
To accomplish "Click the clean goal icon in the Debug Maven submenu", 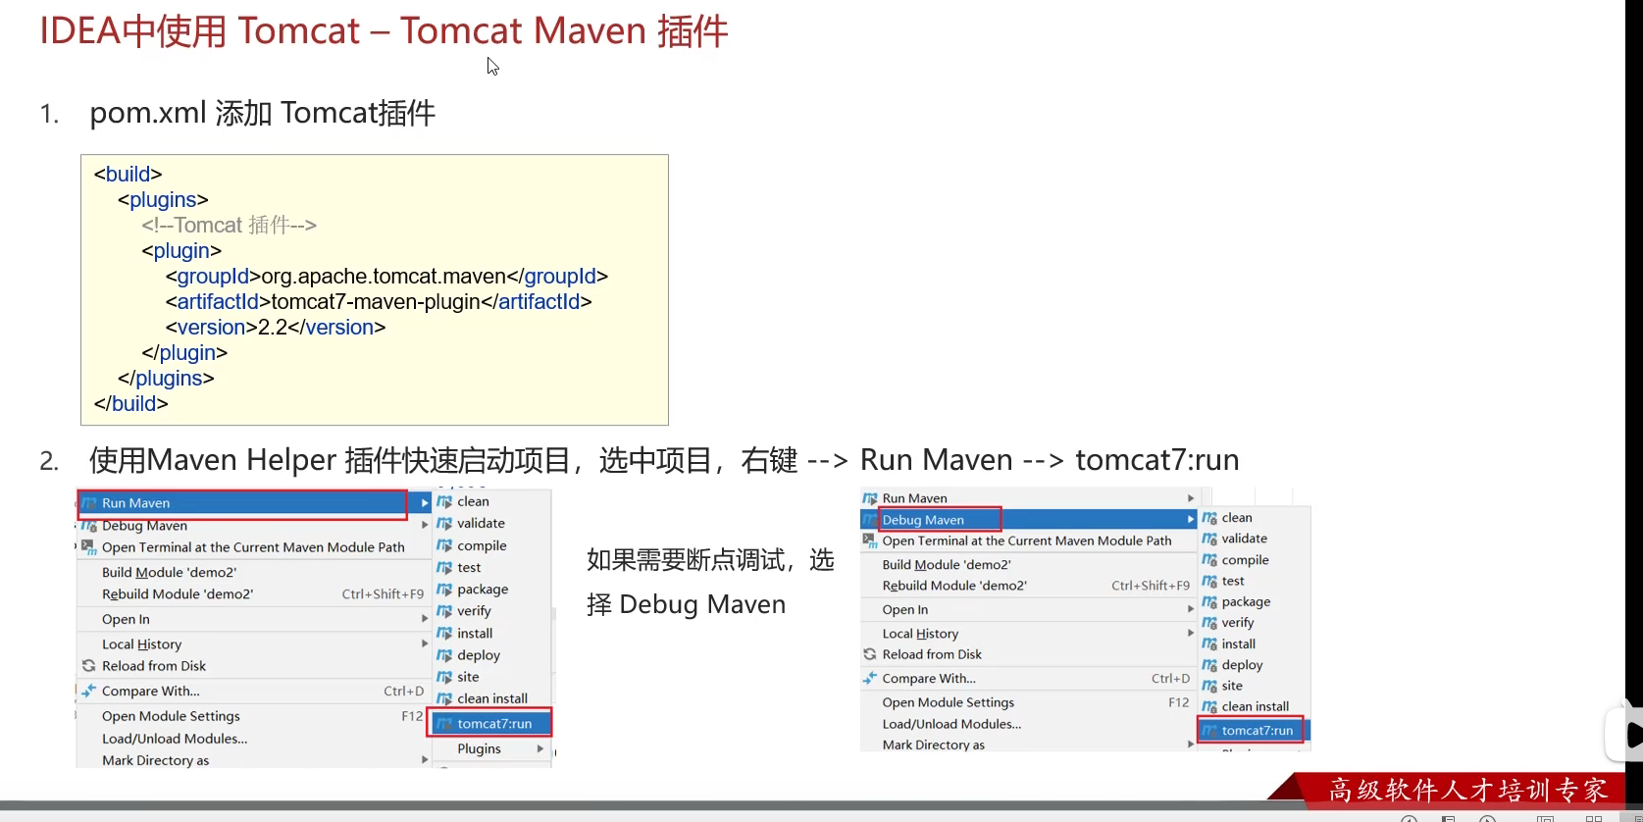I will coord(1209,518).
